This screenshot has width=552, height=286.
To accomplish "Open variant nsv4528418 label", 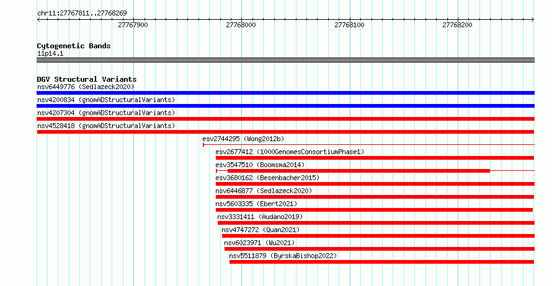I will point(106,126).
